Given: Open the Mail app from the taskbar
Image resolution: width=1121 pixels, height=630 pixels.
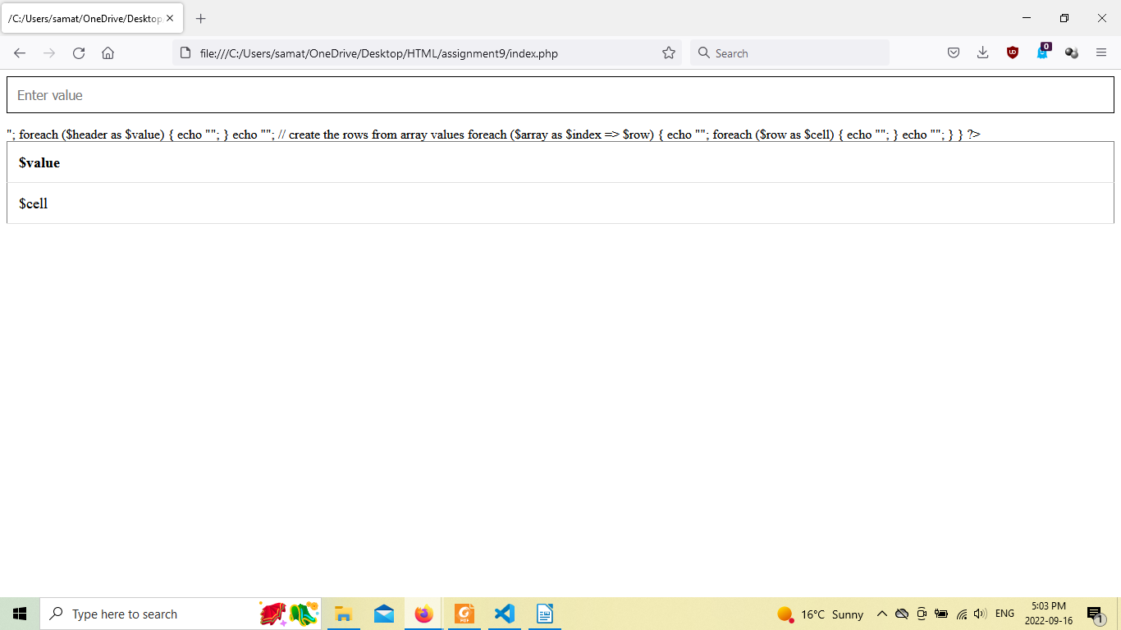Looking at the screenshot, I should [383, 614].
